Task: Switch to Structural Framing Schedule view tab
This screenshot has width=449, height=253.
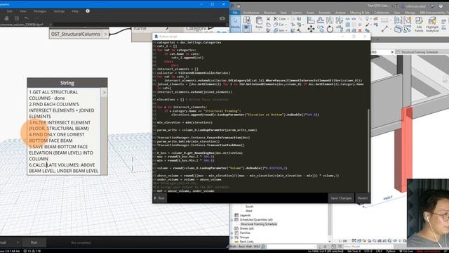Action: tap(420, 52)
